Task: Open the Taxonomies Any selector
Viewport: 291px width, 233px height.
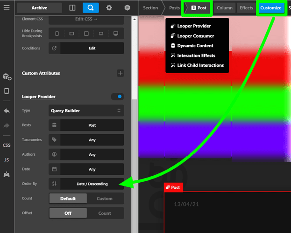Action: pyautogui.click(x=92, y=140)
